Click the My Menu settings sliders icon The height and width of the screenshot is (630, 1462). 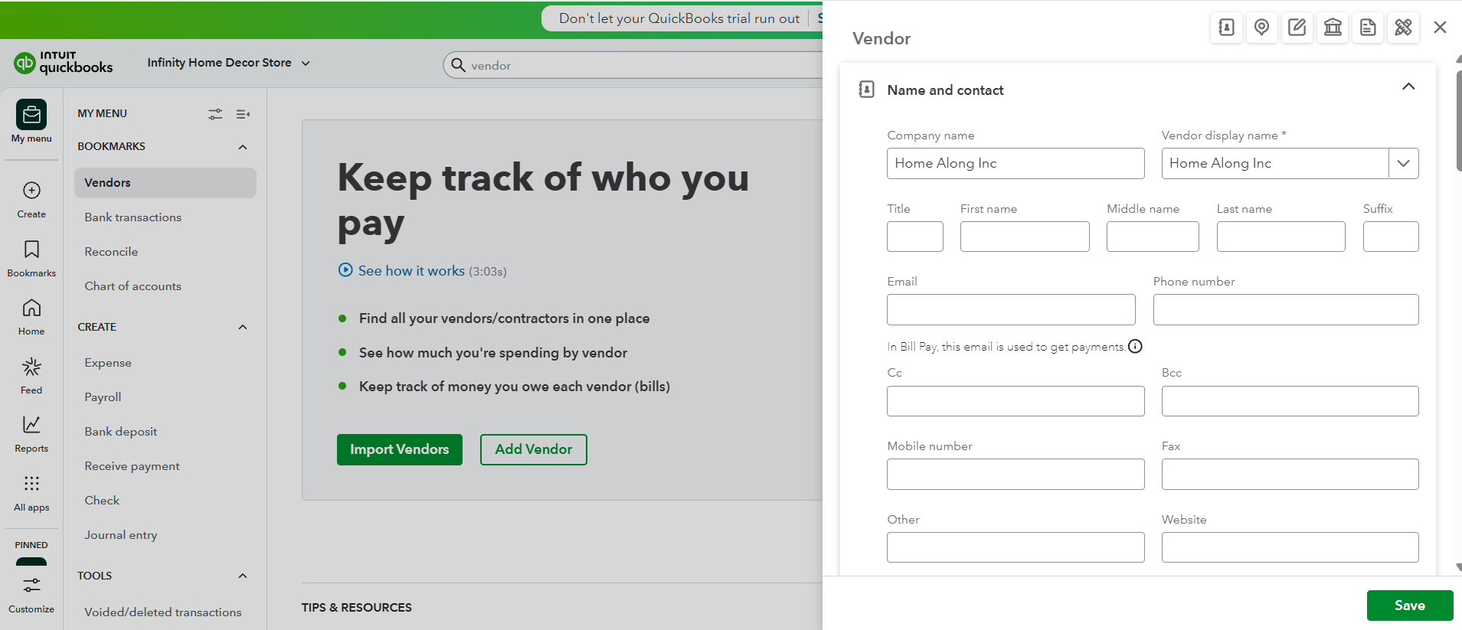coord(215,114)
